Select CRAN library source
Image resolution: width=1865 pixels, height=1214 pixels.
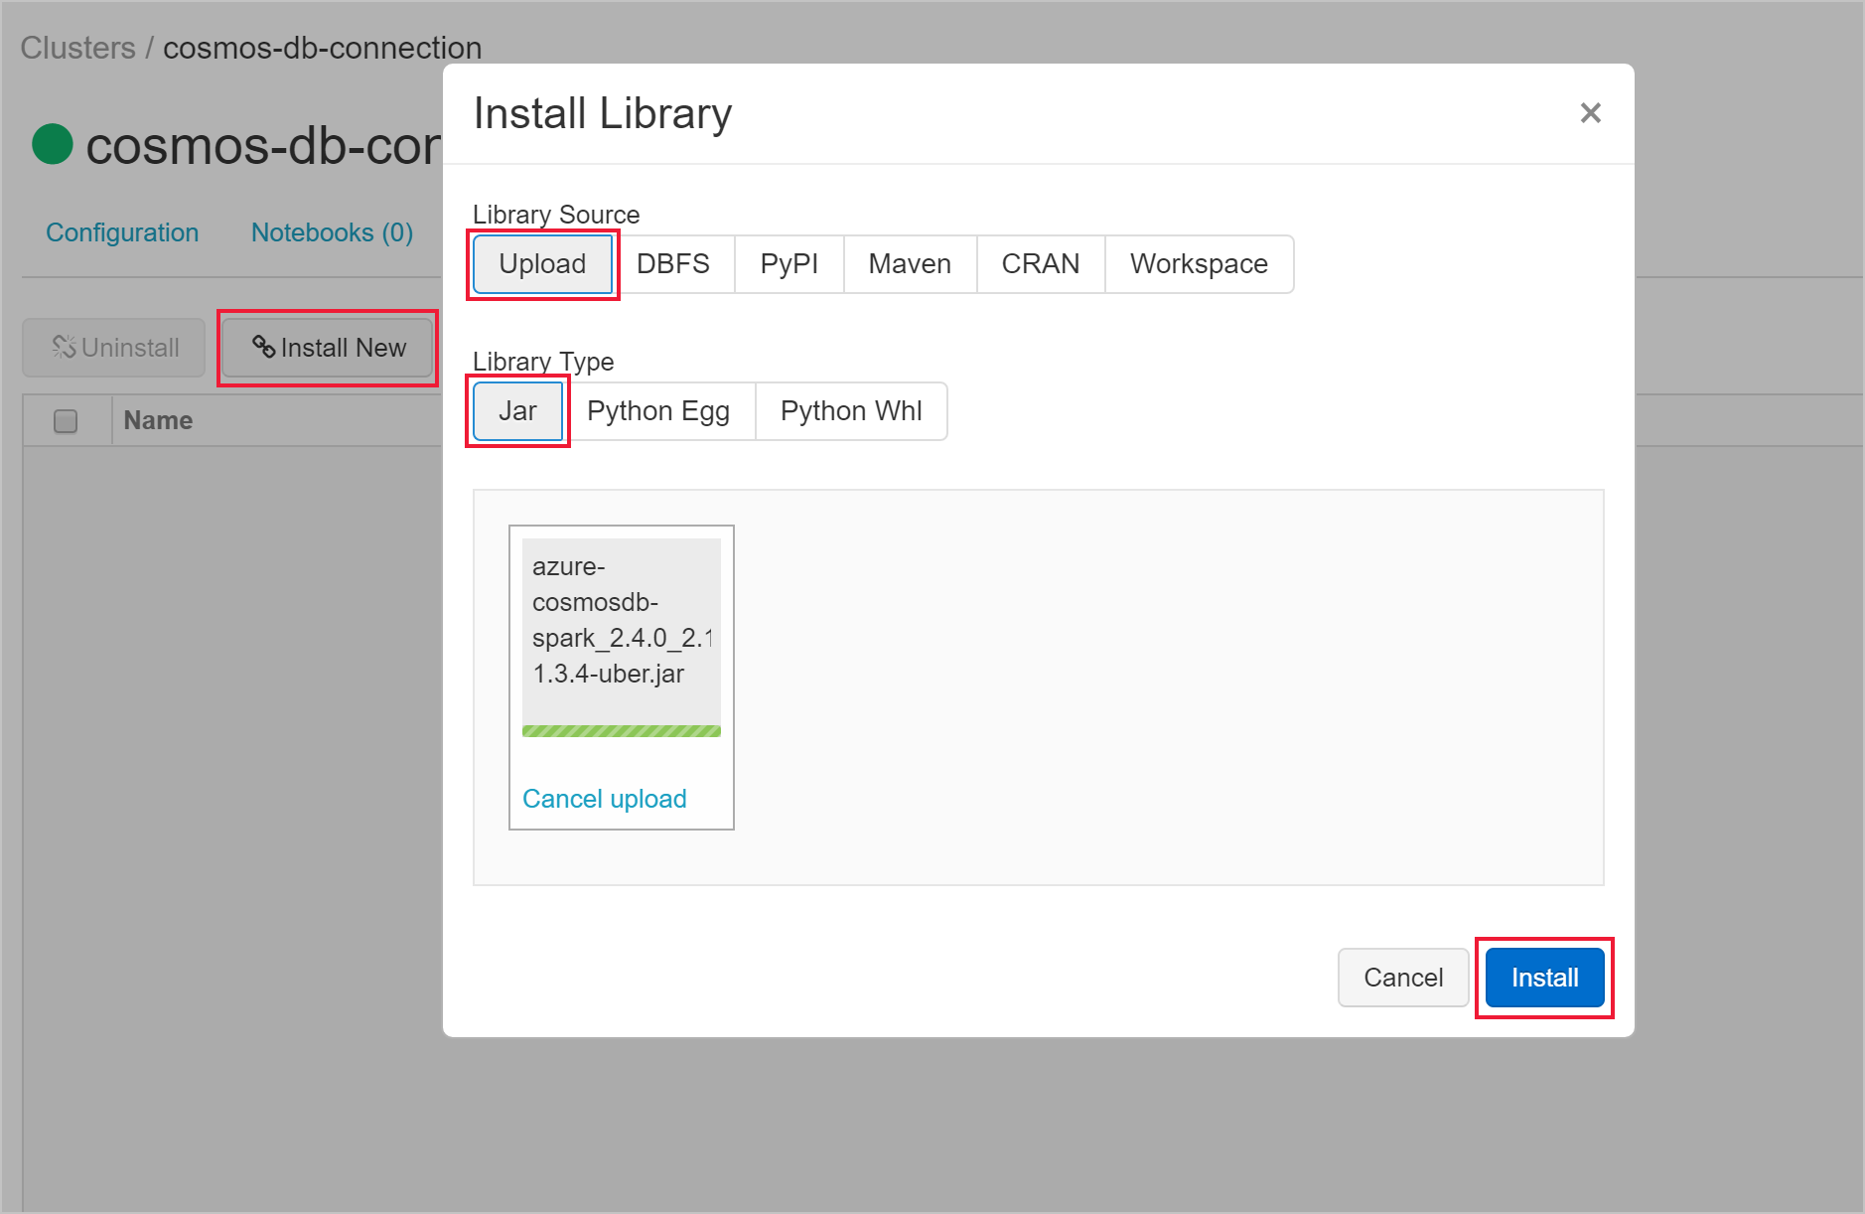click(1040, 264)
